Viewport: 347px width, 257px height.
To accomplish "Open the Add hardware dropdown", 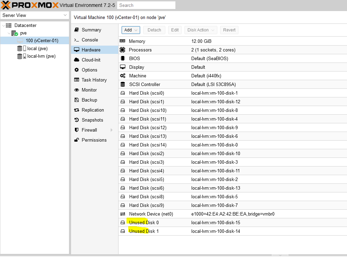I will (131, 30).
